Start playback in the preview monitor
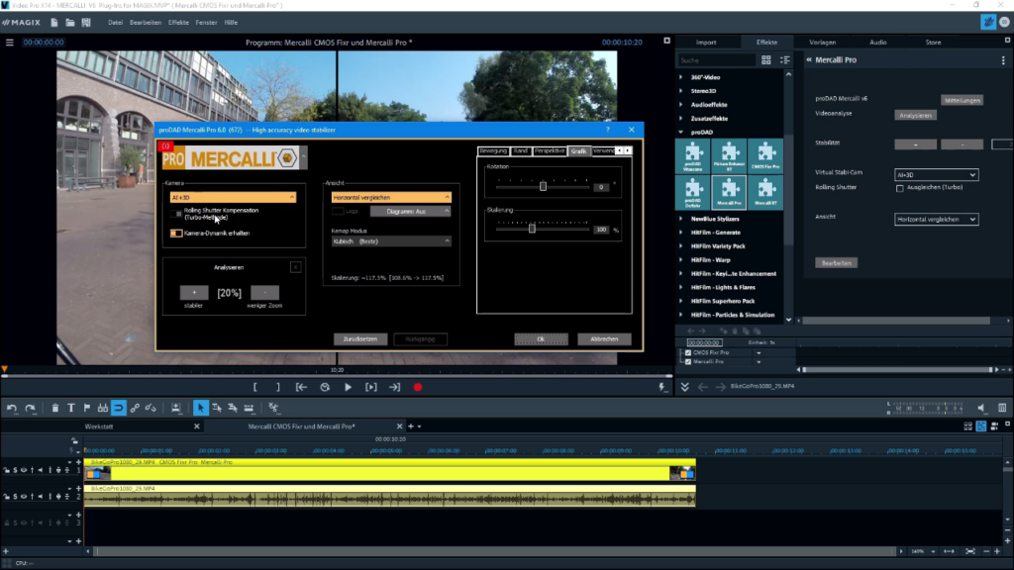This screenshot has height=570, width=1014. 348,387
